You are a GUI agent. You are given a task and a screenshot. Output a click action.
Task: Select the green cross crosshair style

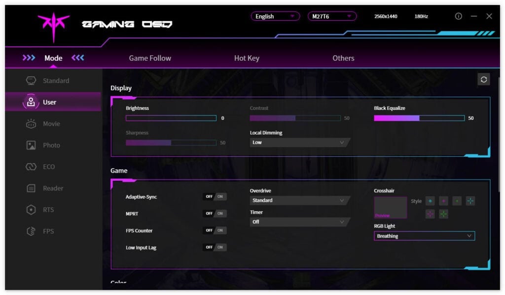pos(443,214)
